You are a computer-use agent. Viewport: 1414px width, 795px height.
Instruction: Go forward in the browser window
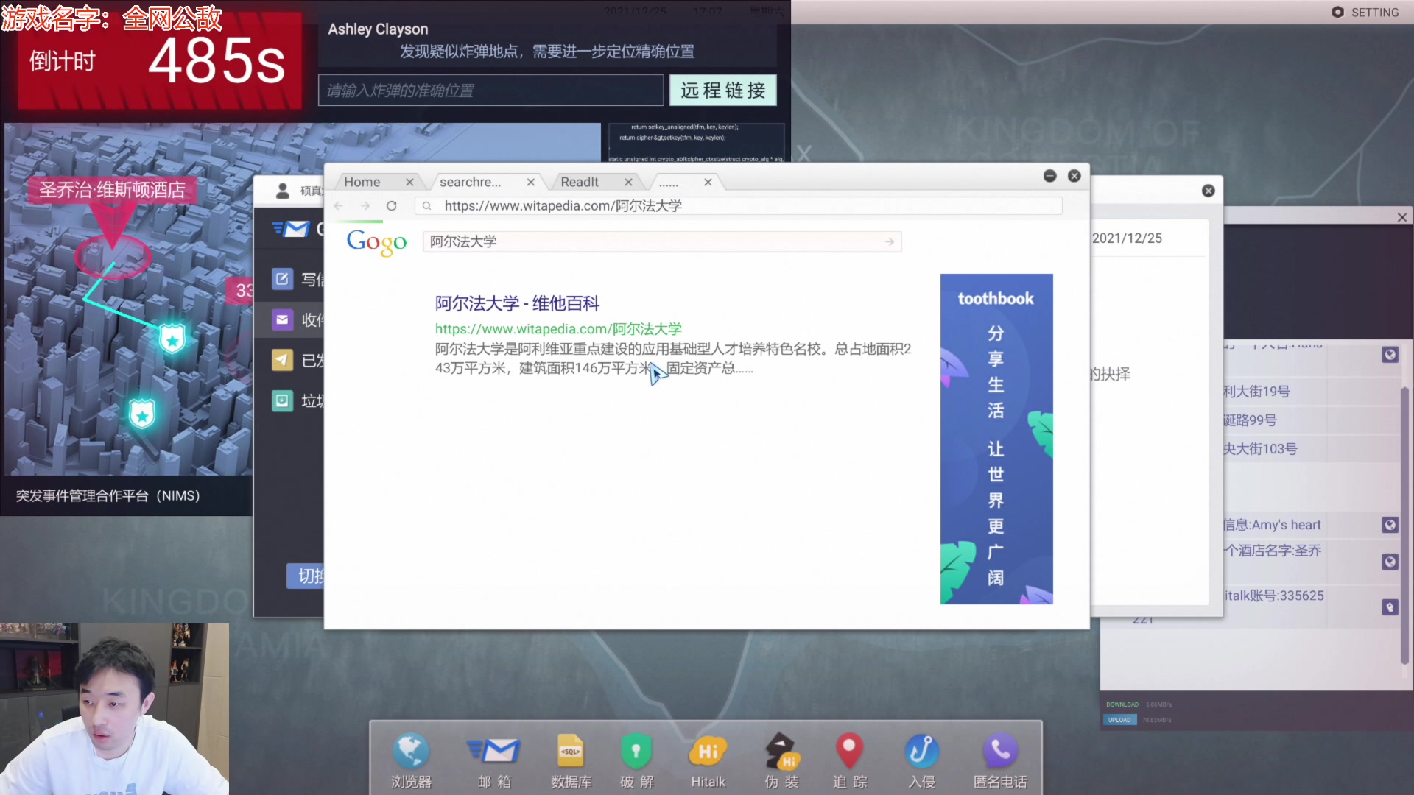[365, 206]
